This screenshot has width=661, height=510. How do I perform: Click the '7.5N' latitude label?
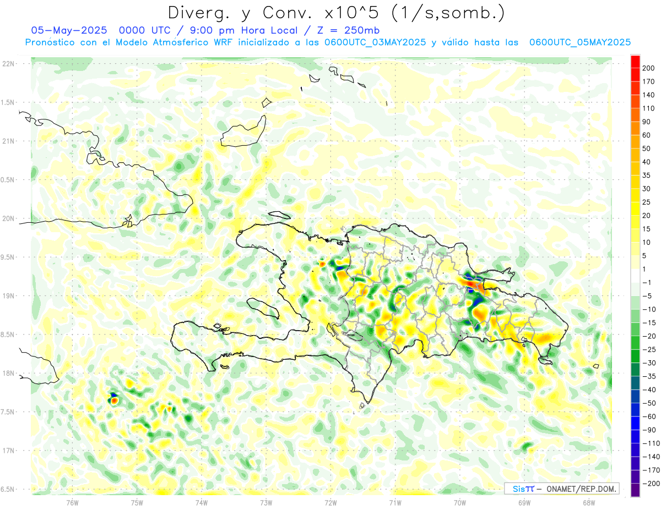[x=8, y=412]
